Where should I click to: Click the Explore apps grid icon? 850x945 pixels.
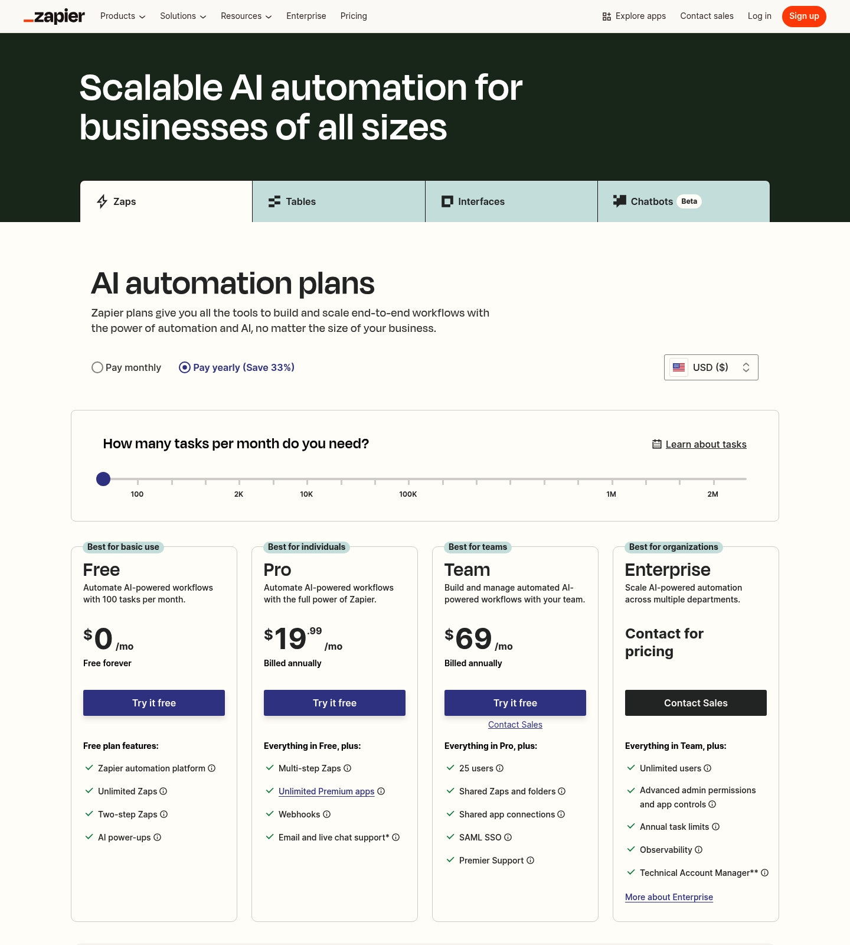(x=607, y=17)
